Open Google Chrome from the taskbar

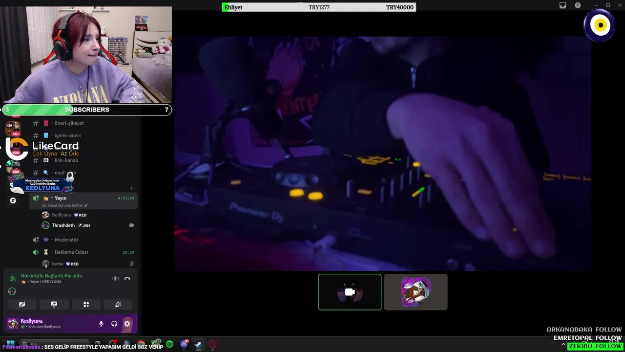tap(141, 344)
